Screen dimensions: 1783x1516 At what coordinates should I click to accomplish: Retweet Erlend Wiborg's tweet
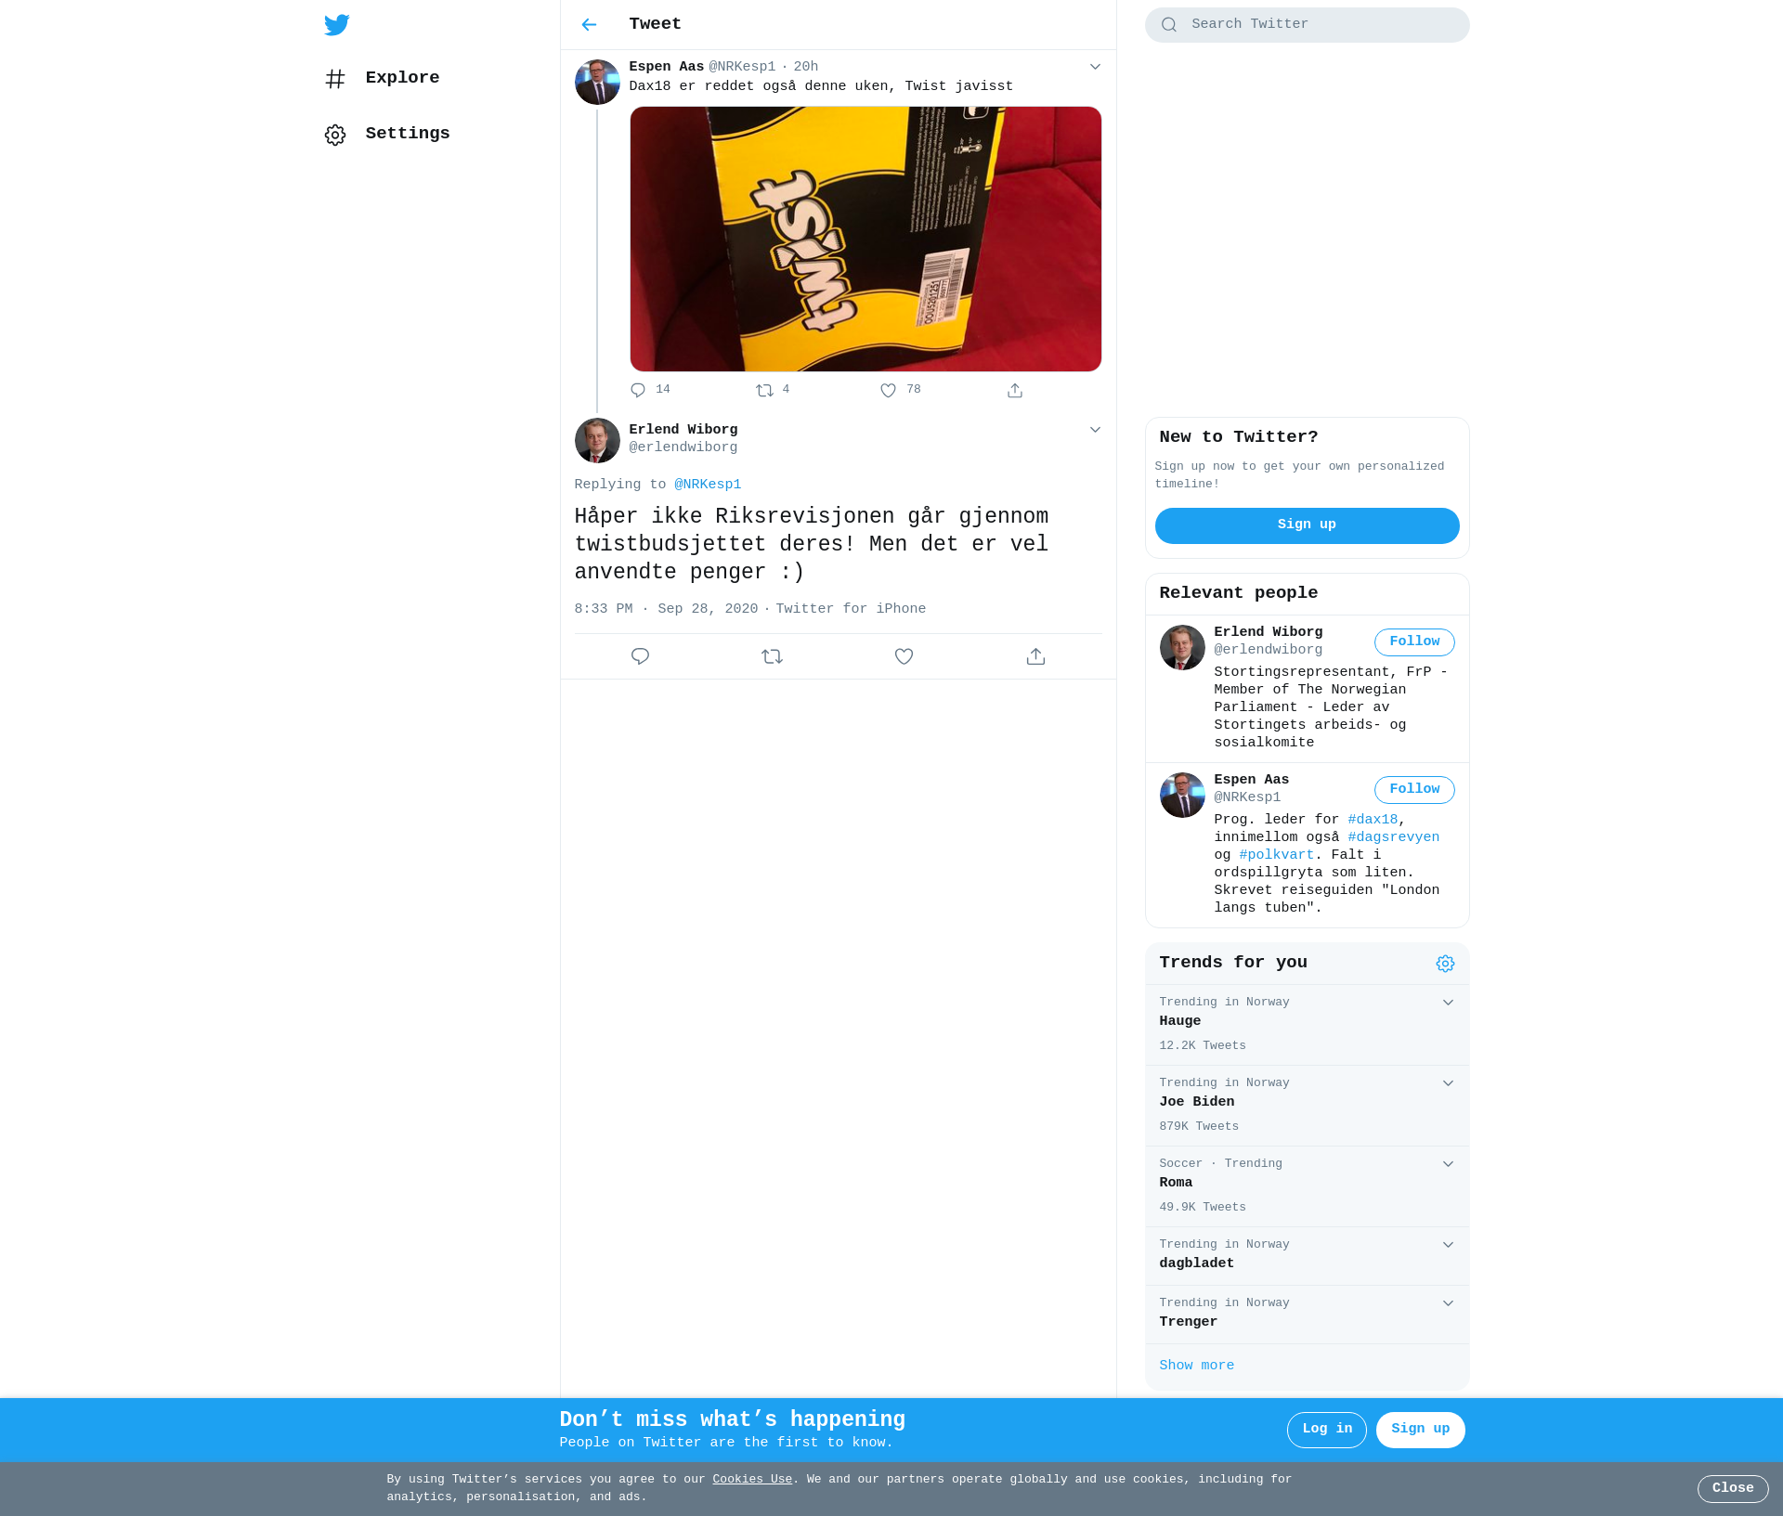(x=772, y=656)
